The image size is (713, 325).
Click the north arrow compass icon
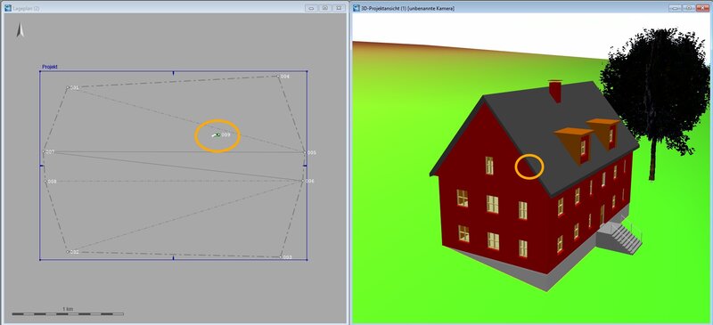20,30
